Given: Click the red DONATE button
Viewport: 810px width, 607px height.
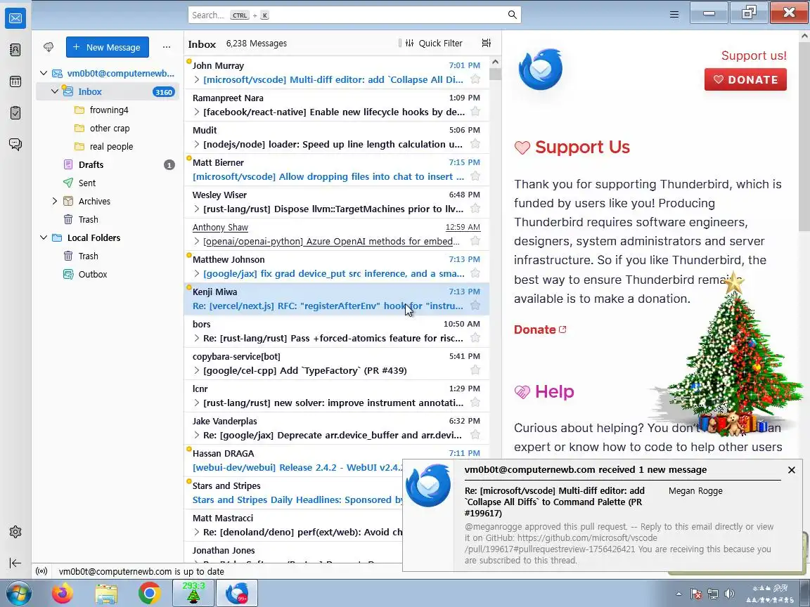Looking at the screenshot, I should [x=745, y=79].
